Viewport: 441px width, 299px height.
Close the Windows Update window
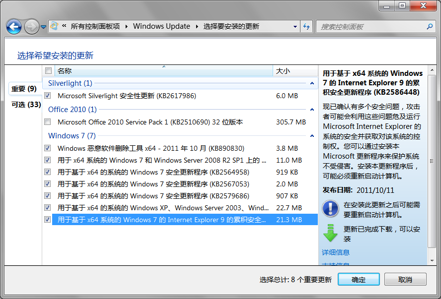423,5
